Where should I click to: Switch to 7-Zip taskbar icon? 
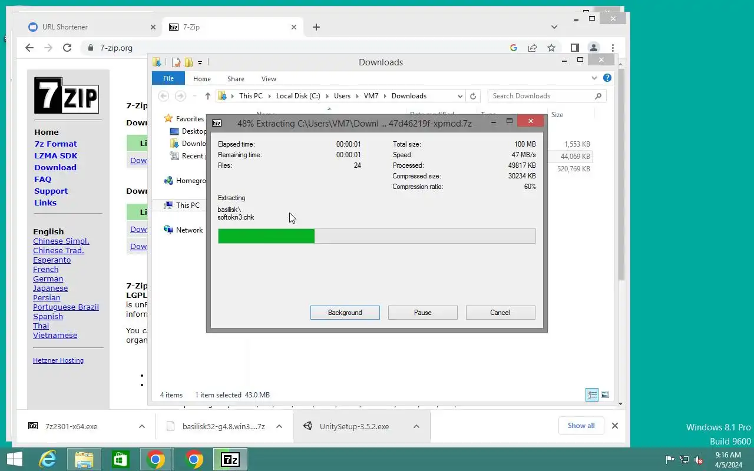(230, 460)
